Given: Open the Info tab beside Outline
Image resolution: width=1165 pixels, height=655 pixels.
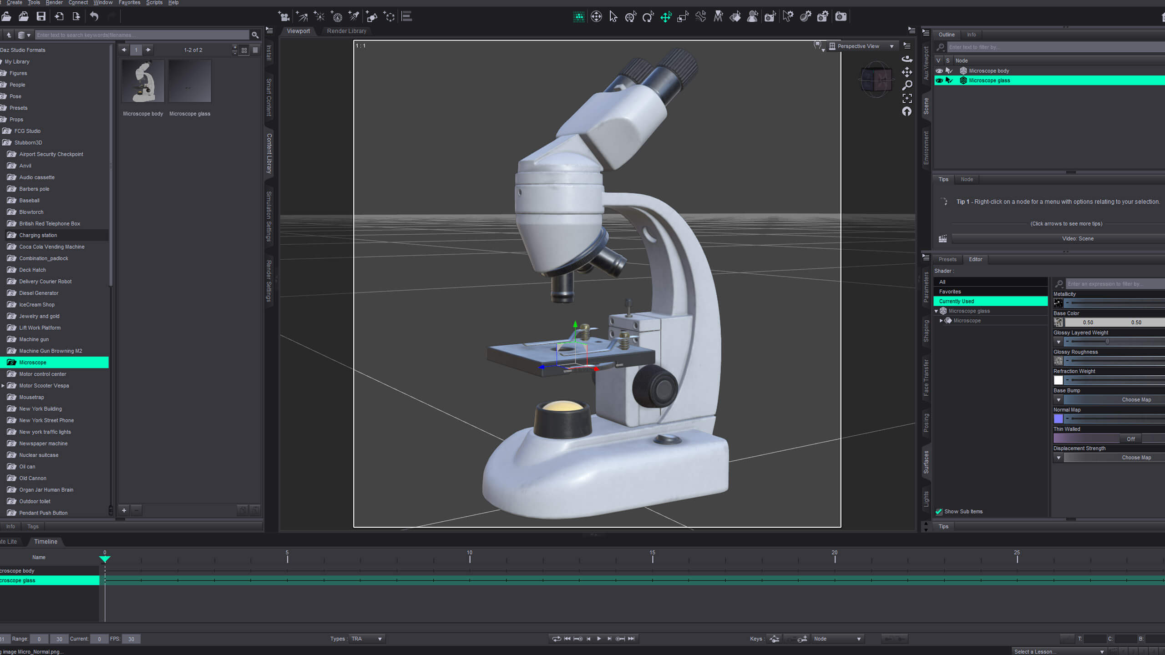Looking at the screenshot, I should [971, 35].
